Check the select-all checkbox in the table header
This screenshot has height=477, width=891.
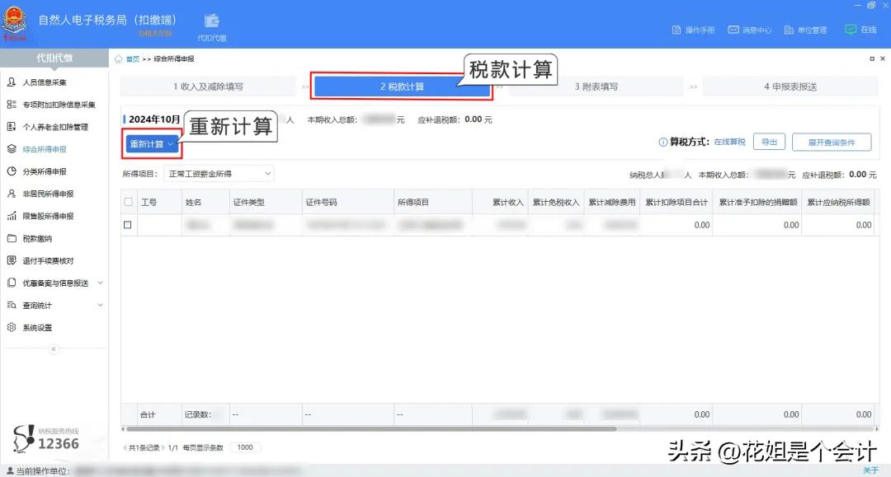[x=129, y=201]
